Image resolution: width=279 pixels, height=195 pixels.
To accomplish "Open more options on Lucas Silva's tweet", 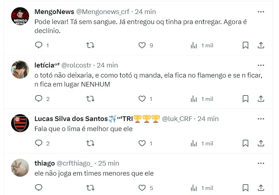I will point(261,119).
